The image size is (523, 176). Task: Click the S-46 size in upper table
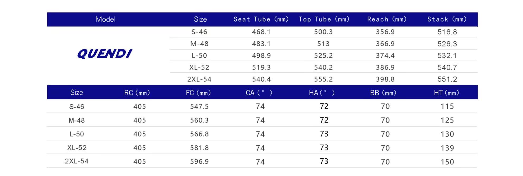click(199, 32)
